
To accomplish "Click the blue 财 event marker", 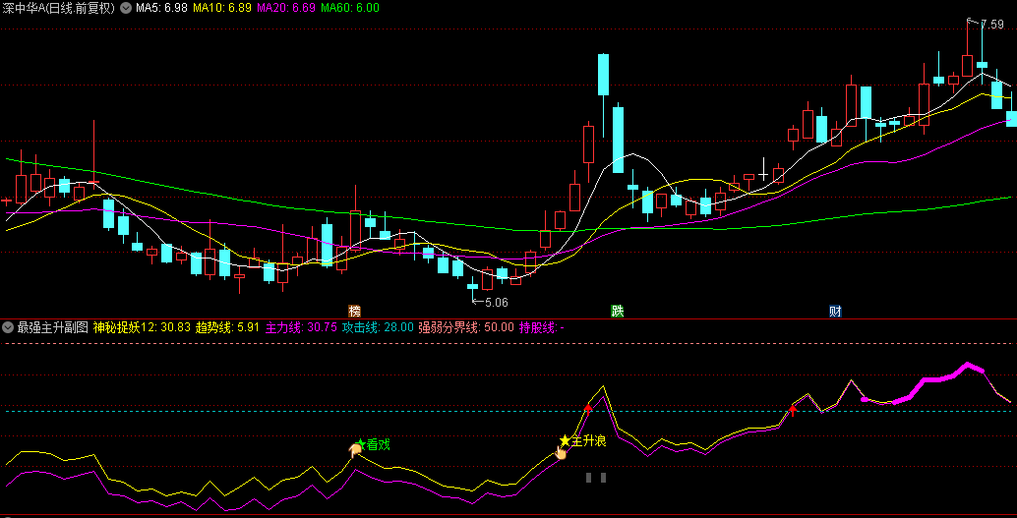I will (835, 312).
